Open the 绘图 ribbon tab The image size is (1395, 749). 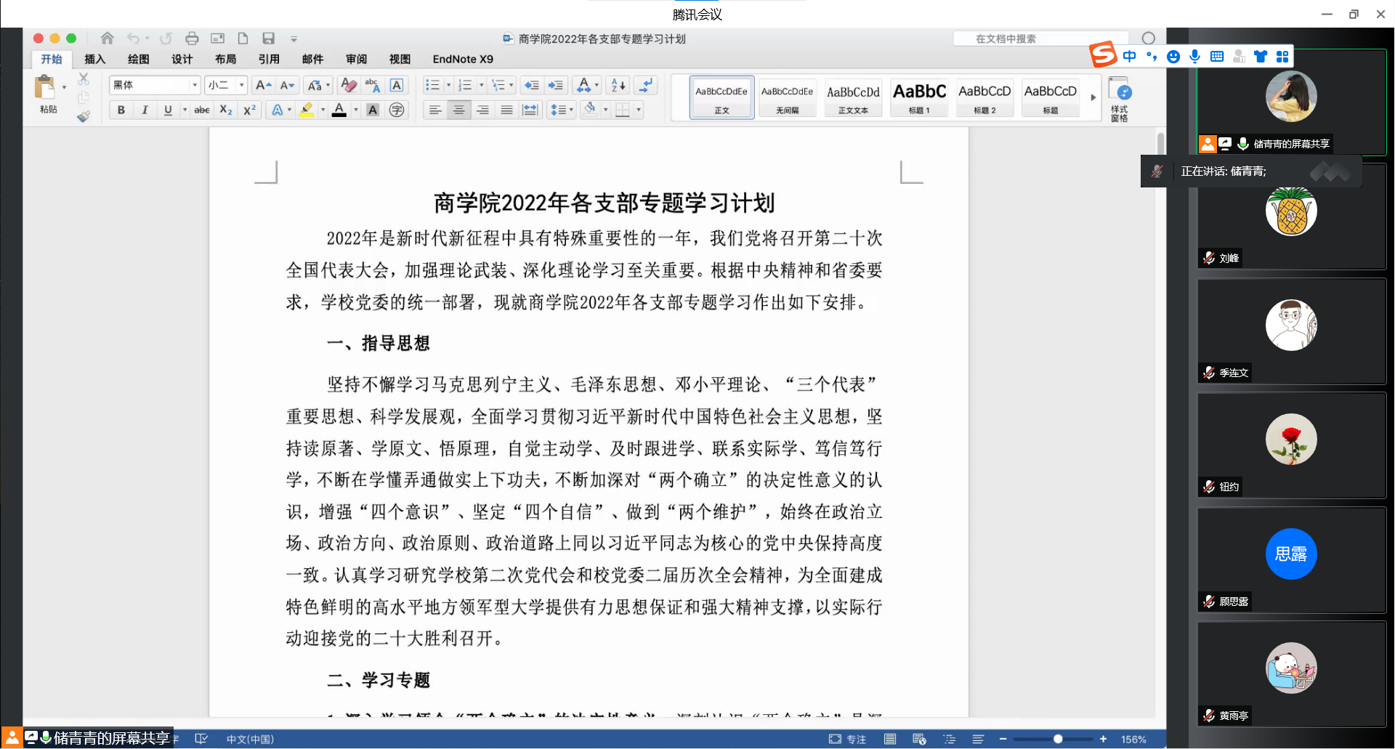click(139, 59)
